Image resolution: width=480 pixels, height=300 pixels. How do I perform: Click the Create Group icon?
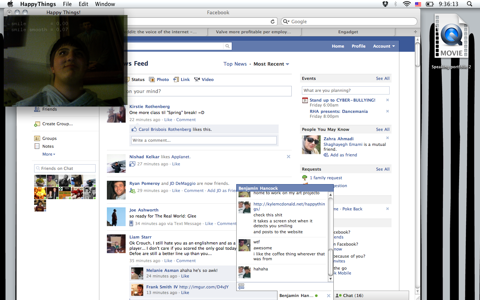click(37, 124)
